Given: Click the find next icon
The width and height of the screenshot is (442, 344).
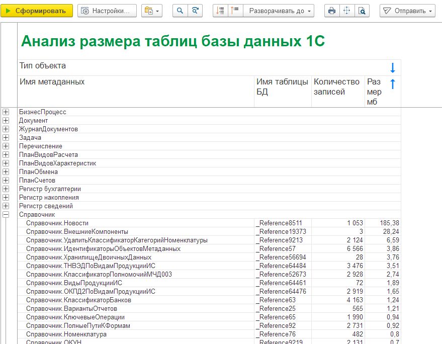Looking at the screenshot, I should pos(195,11).
